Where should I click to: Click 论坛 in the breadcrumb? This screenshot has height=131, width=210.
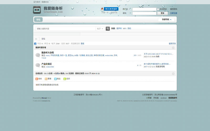pos(43,39)
